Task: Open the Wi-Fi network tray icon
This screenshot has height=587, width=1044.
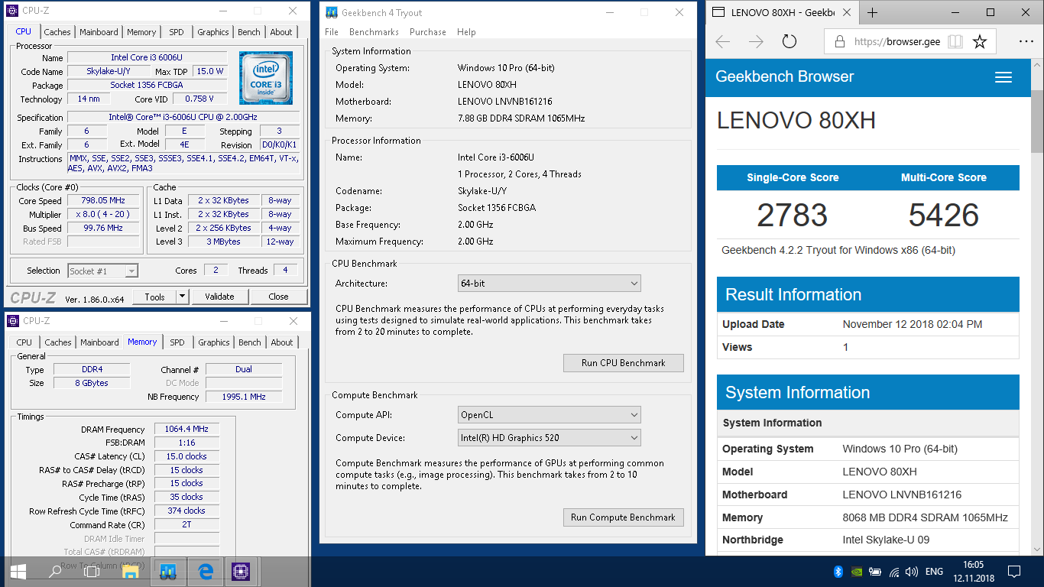Action: 893,572
